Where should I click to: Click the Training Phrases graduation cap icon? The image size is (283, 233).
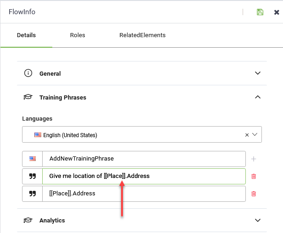point(28,97)
